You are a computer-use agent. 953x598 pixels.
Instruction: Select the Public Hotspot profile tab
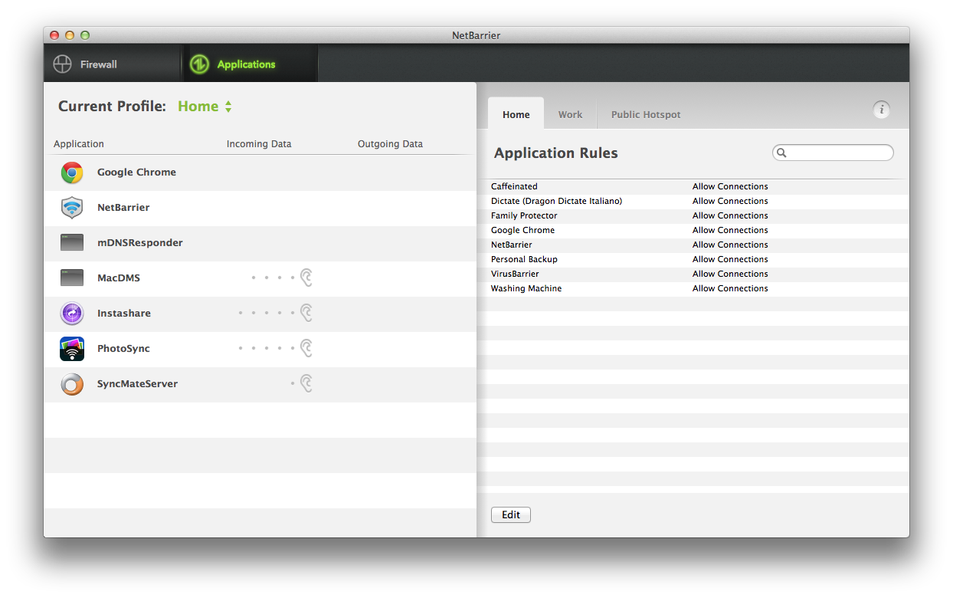click(x=646, y=114)
